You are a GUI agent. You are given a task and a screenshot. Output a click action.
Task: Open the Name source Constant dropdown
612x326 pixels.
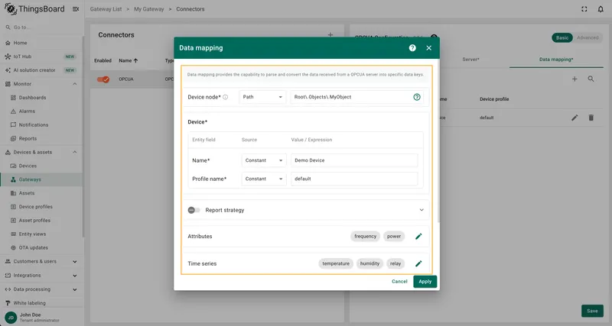tap(264, 160)
